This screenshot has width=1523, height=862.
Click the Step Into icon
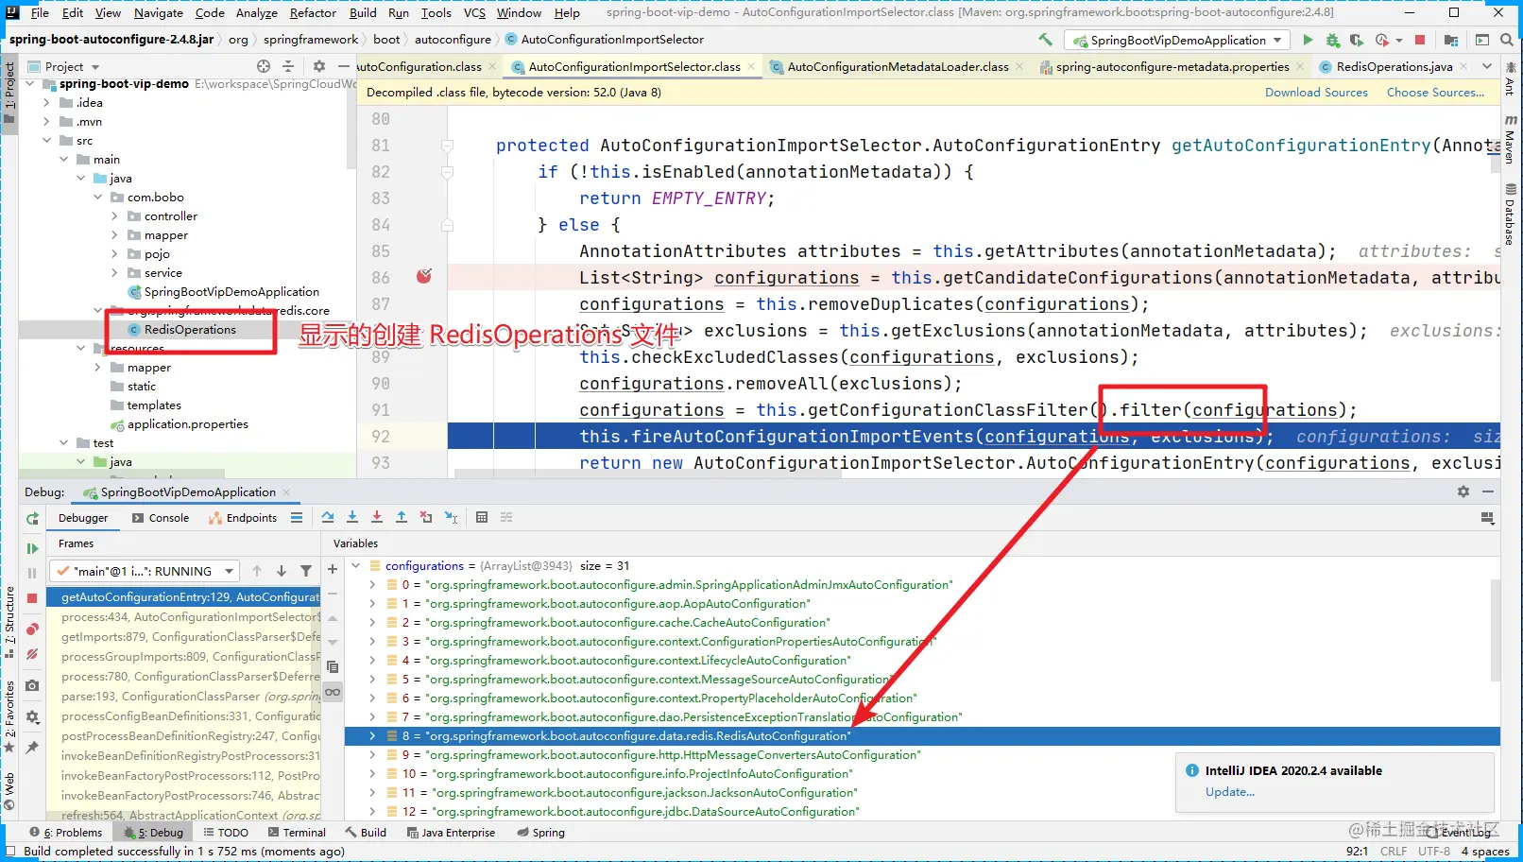(351, 517)
